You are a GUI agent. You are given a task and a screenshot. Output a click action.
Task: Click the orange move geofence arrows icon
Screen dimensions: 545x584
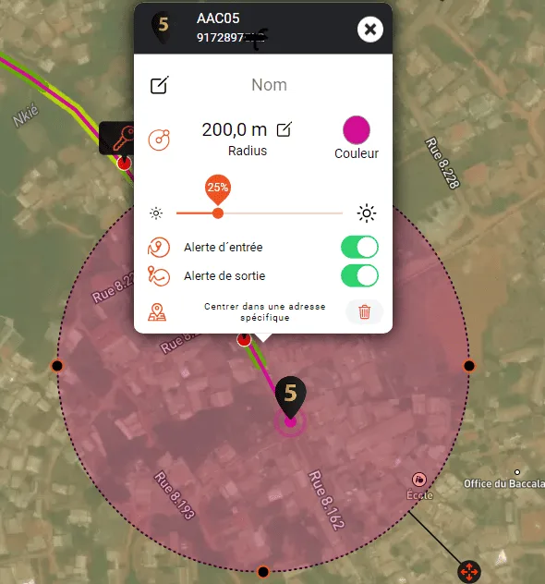pyautogui.click(x=469, y=571)
